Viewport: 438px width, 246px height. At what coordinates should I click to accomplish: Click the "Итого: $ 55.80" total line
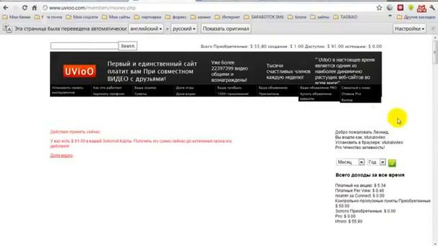348,221
